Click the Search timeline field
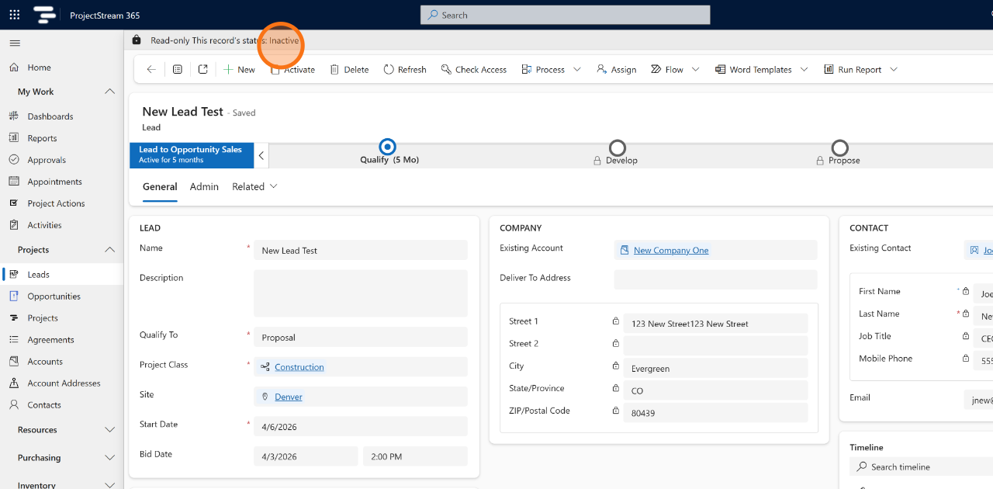The height and width of the screenshot is (489, 993). 922,466
